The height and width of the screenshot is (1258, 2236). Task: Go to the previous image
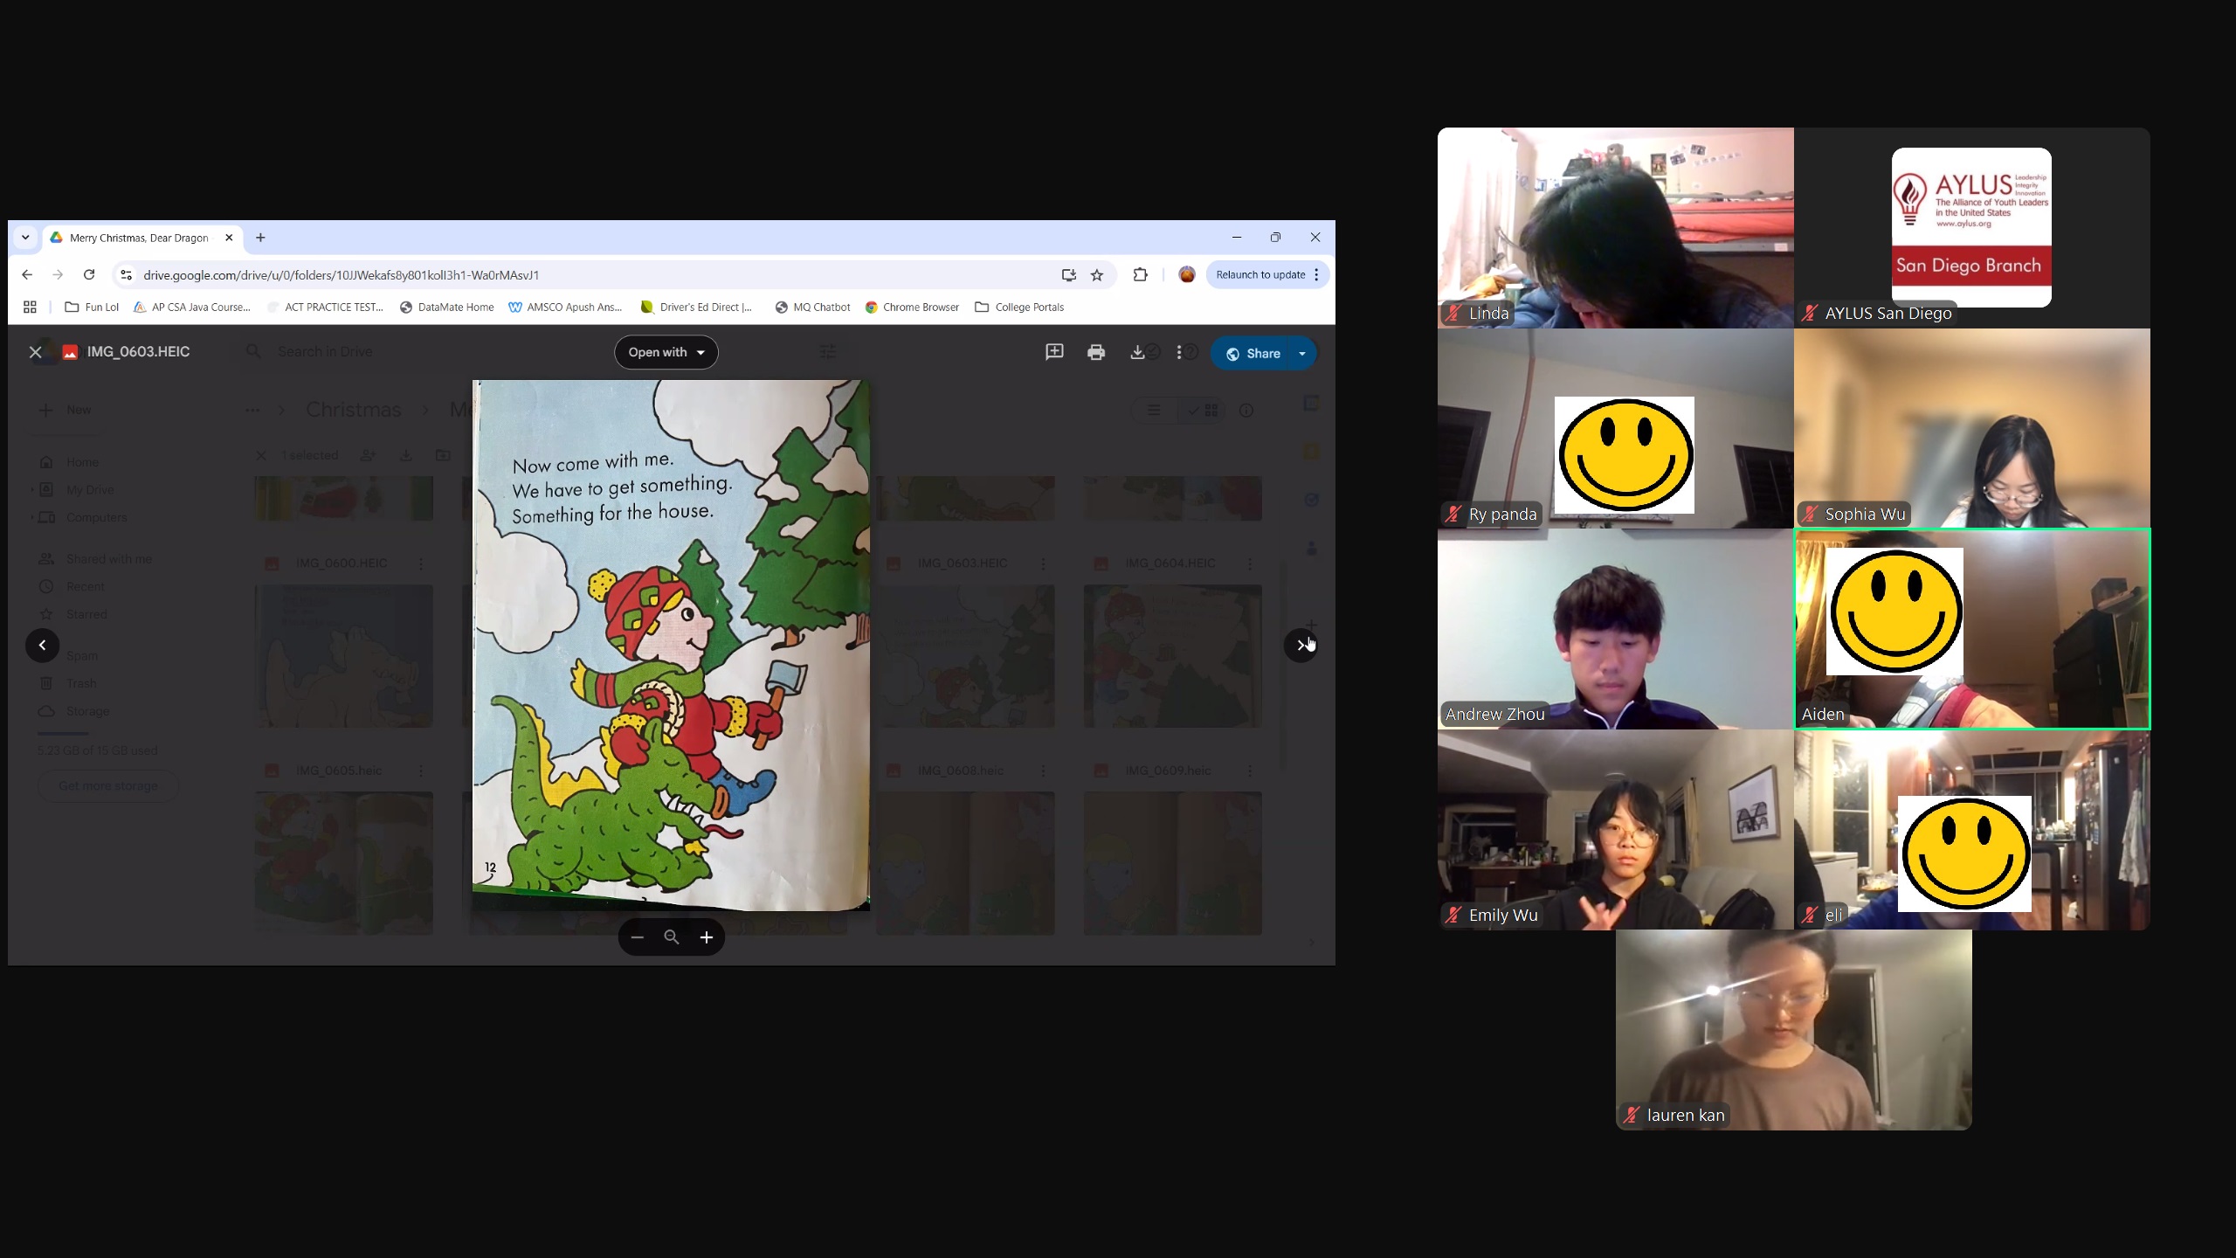[x=42, y=645]
